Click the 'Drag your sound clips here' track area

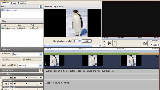[x=101, y=83]
